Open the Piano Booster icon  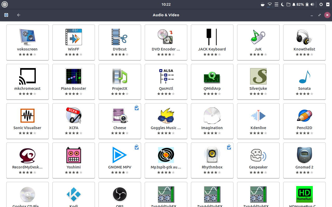coord(74,76)
